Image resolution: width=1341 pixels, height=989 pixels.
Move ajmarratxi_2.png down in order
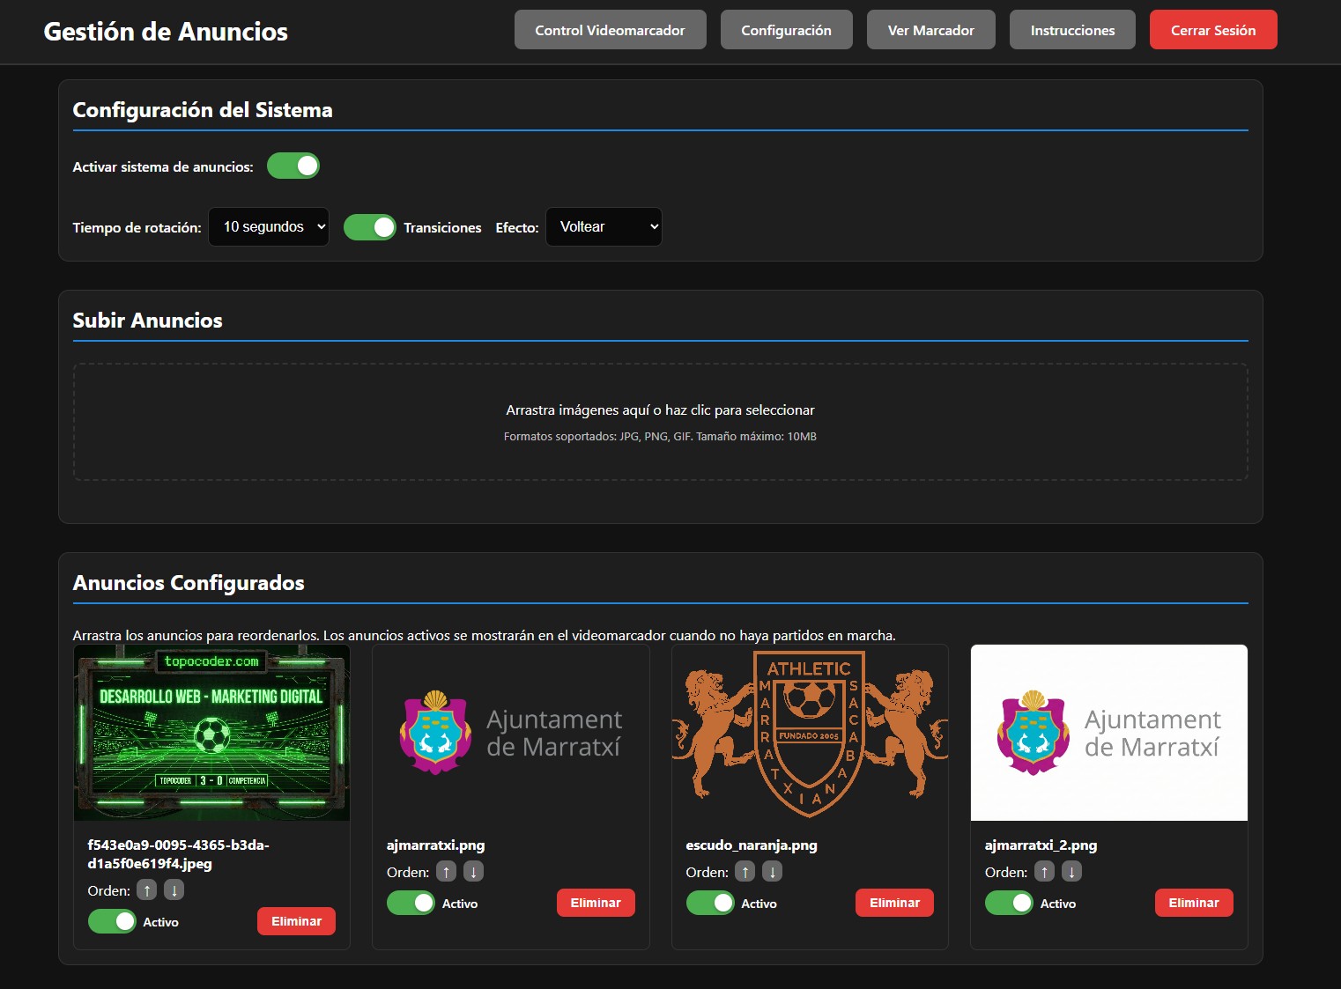point(1071,872)
